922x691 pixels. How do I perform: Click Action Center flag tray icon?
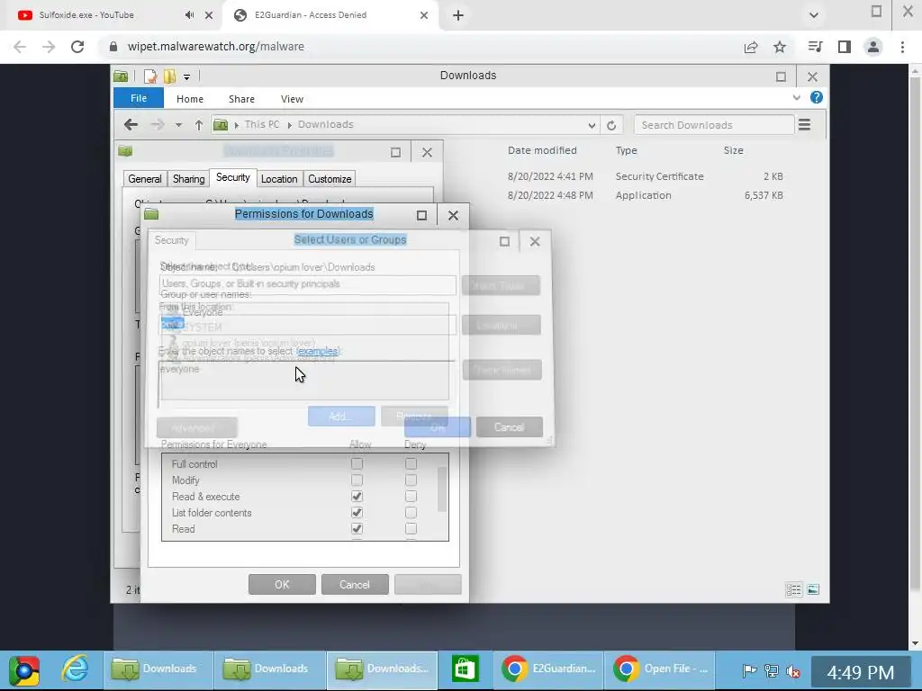(x=749, y=670)
